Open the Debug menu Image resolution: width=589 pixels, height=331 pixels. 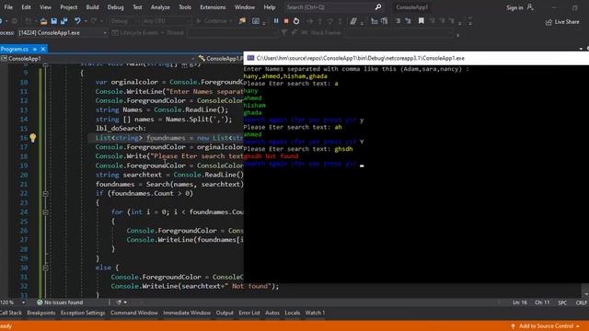[115, 7]
